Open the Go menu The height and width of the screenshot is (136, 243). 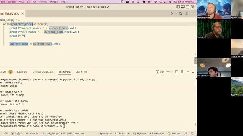coord(28,2)
